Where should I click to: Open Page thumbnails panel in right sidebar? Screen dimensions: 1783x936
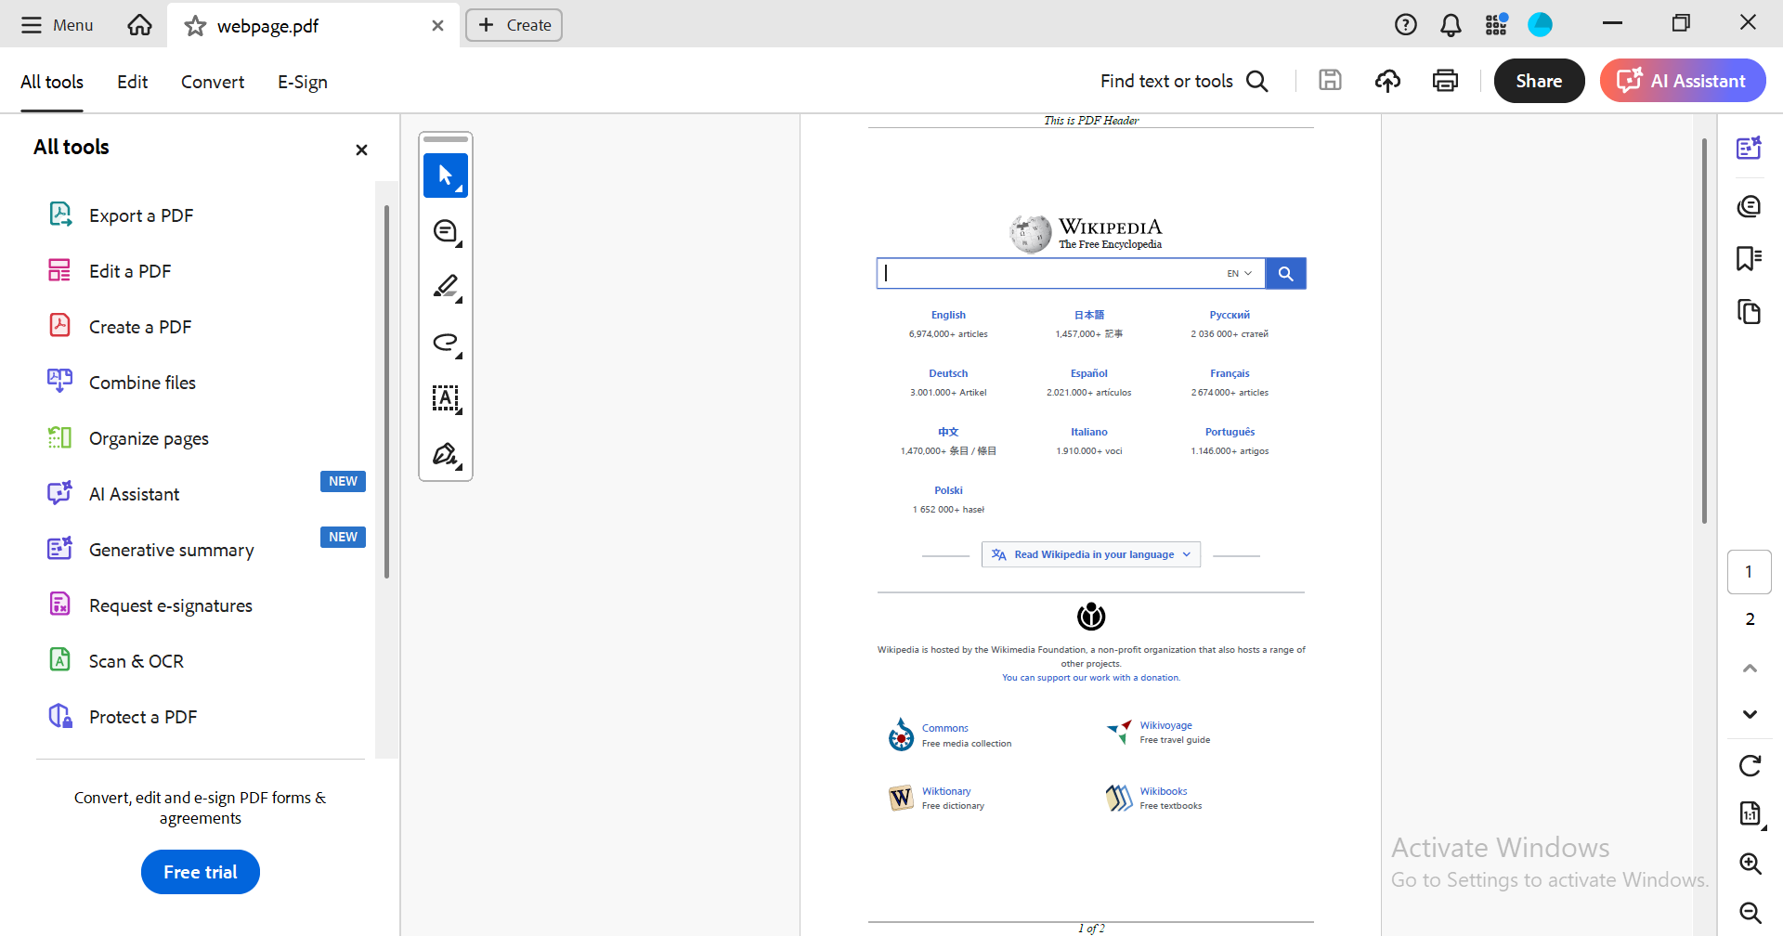1750,311
